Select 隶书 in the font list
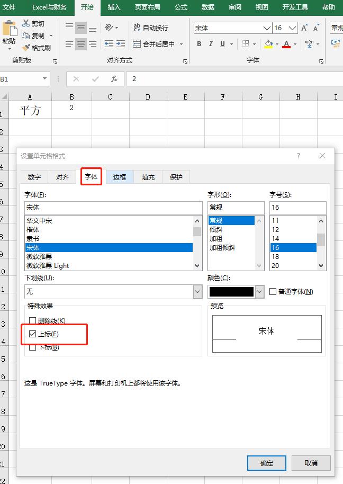343x484 pixels. (x=109, y=239)
